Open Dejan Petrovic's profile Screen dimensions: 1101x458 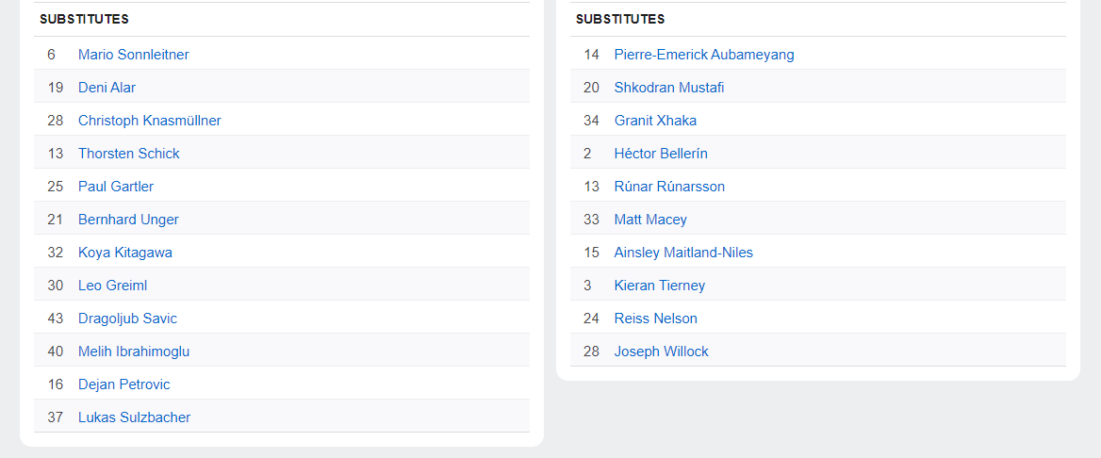point(123,384)
